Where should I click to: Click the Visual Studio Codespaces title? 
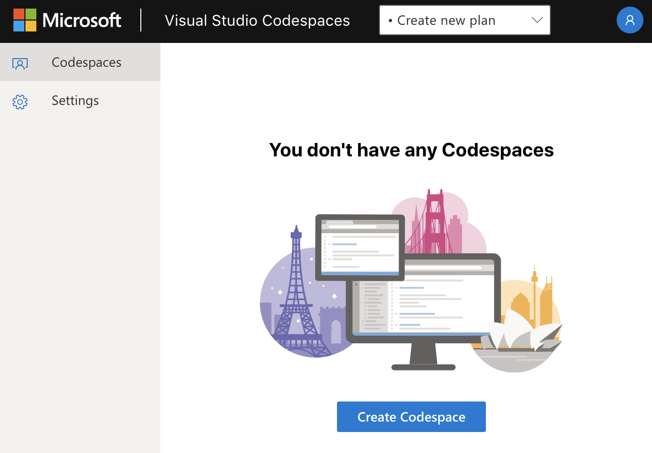[257, 20]
